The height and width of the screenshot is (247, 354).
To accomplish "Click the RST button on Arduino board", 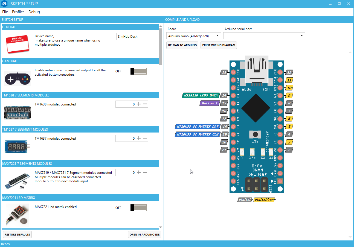I will [x=255, y=134].
